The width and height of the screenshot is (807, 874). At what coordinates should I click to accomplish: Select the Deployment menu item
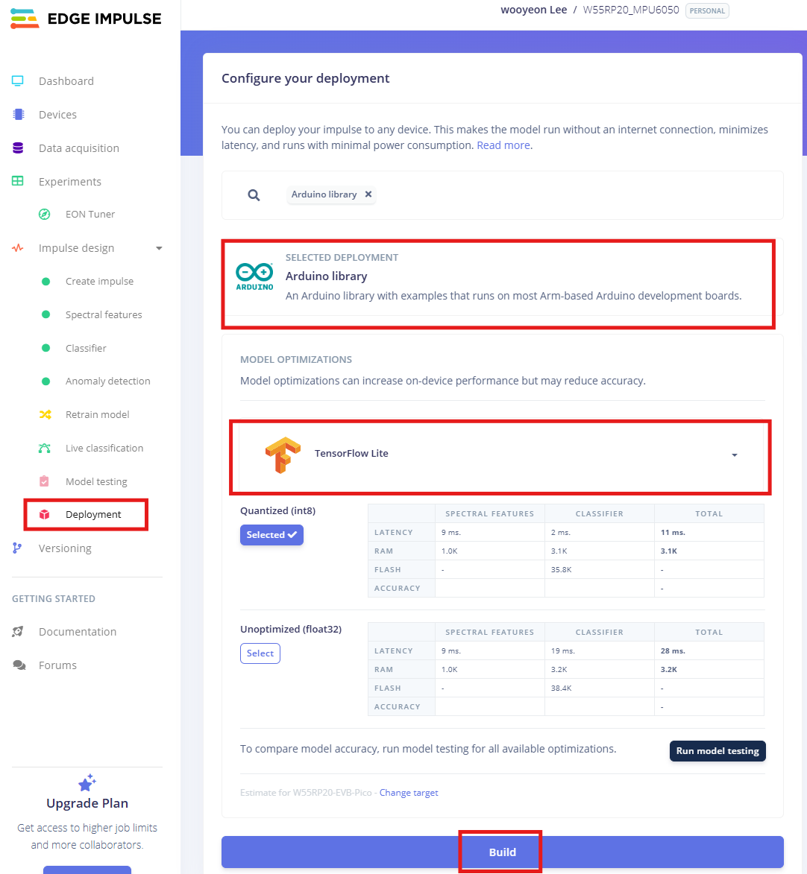93,514
